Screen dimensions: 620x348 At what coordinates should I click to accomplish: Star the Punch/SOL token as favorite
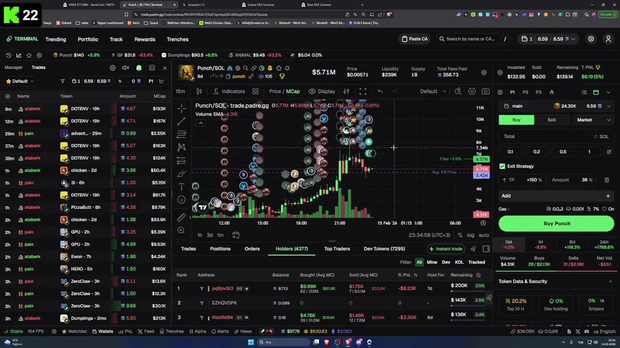(279, 69)
